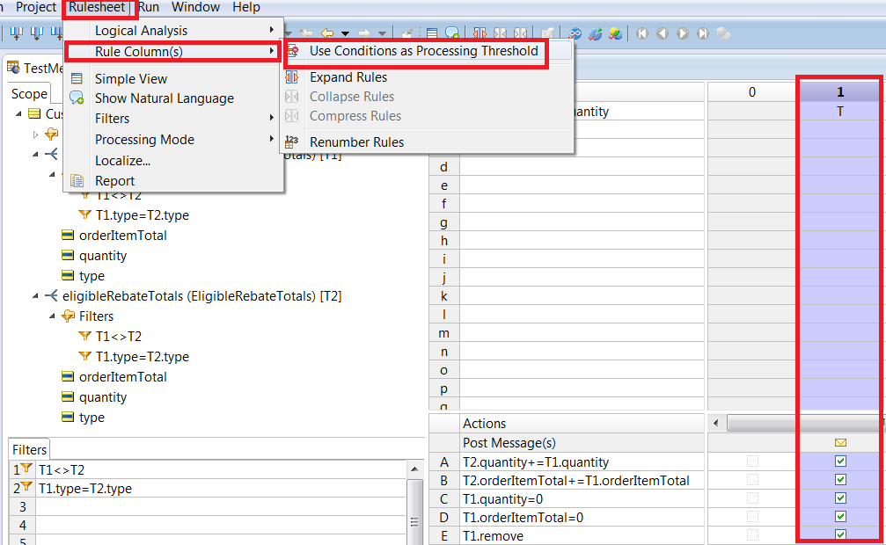This screenshot has height=545, width=886.
Task: Collapse the T1 alias tree node in Scope
Action: [35, 154]
